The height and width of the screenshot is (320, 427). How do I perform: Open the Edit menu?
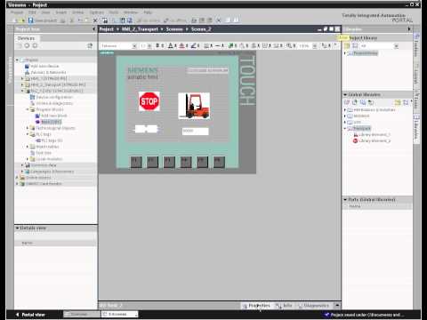[32, 12]
